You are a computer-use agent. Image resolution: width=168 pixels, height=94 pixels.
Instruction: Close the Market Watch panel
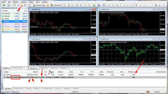tap(27, 8)
